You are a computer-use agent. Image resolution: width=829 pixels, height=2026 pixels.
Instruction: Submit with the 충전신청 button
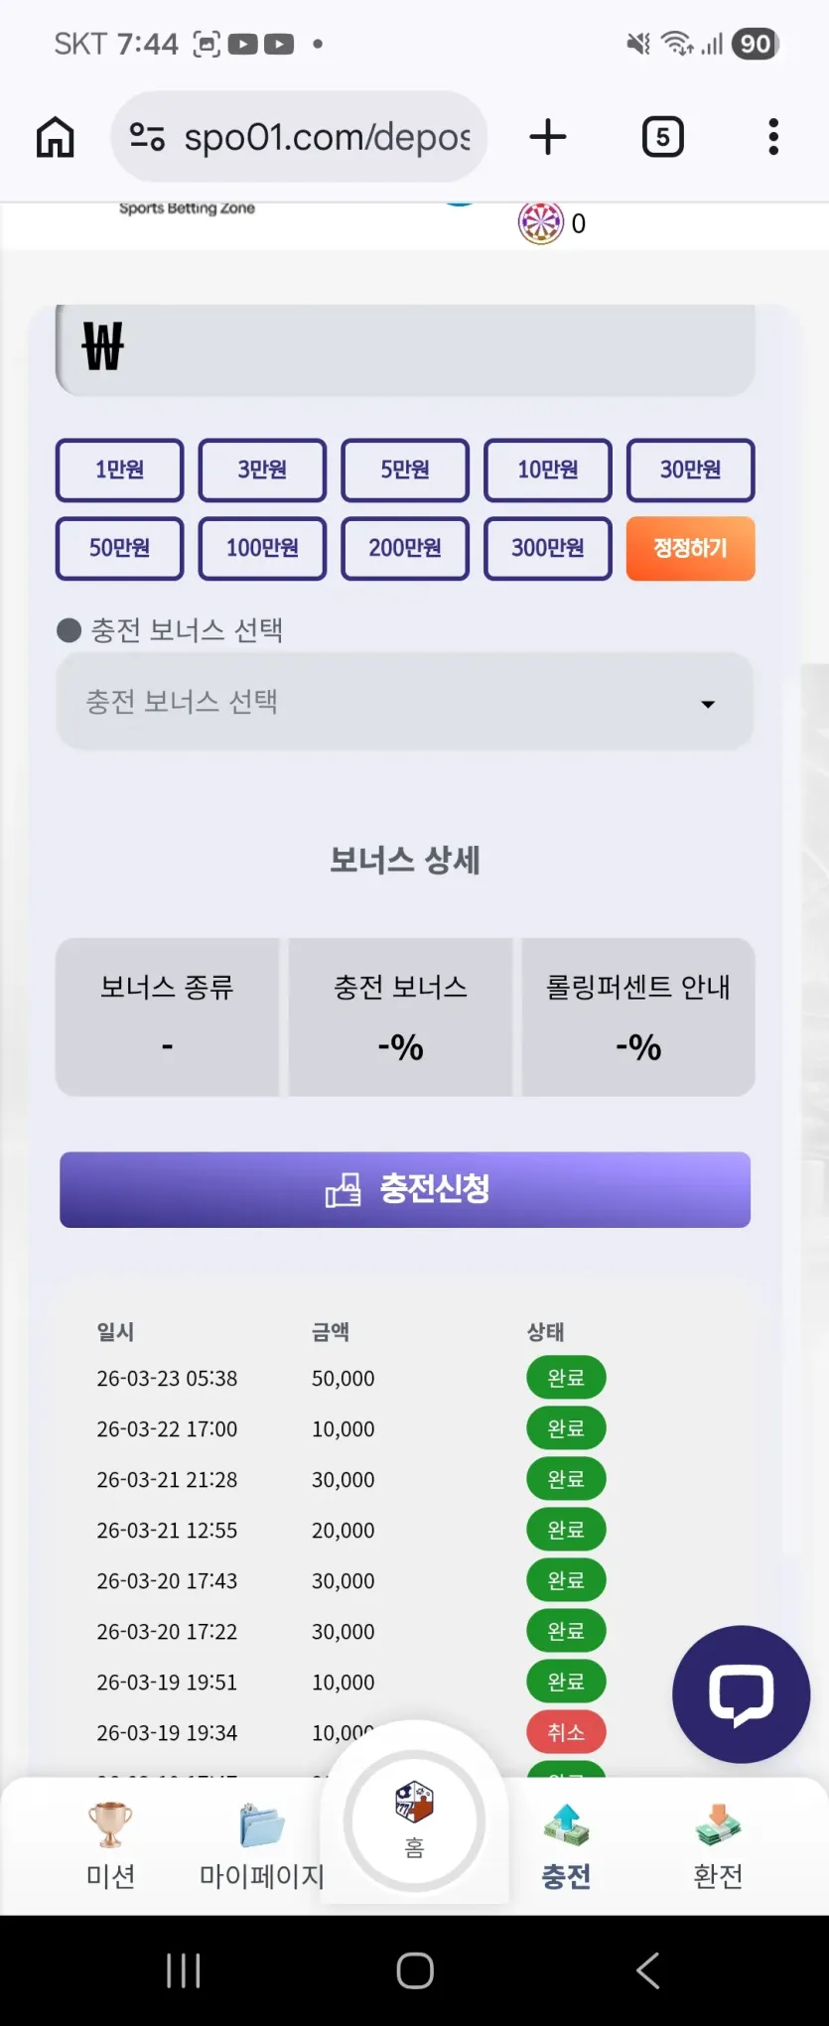[x=405, y=1189]
